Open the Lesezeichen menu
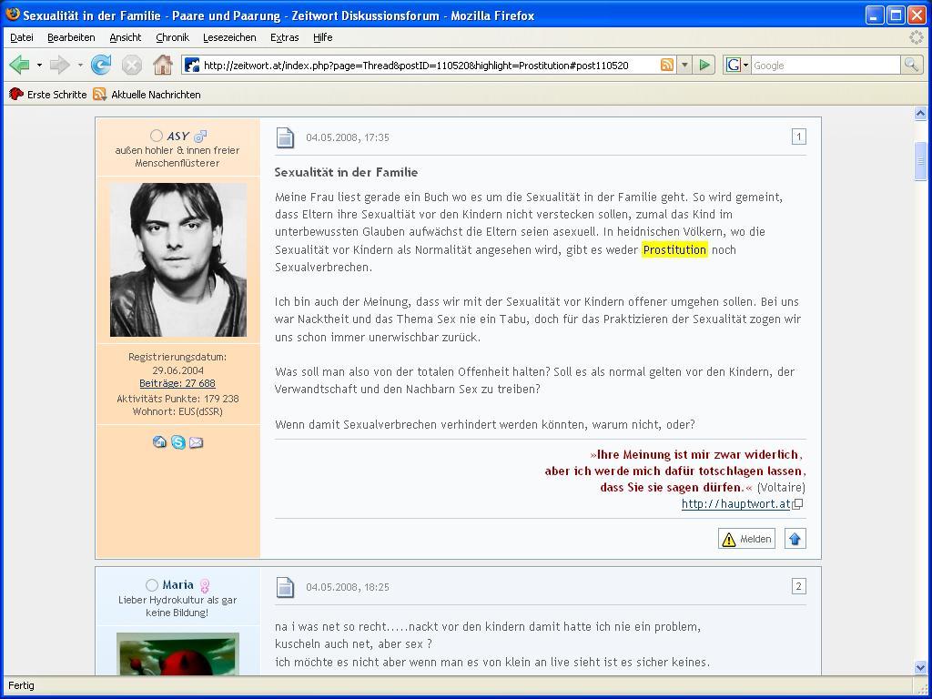Viewport: 932px width, 699px height. coord(229,37)
